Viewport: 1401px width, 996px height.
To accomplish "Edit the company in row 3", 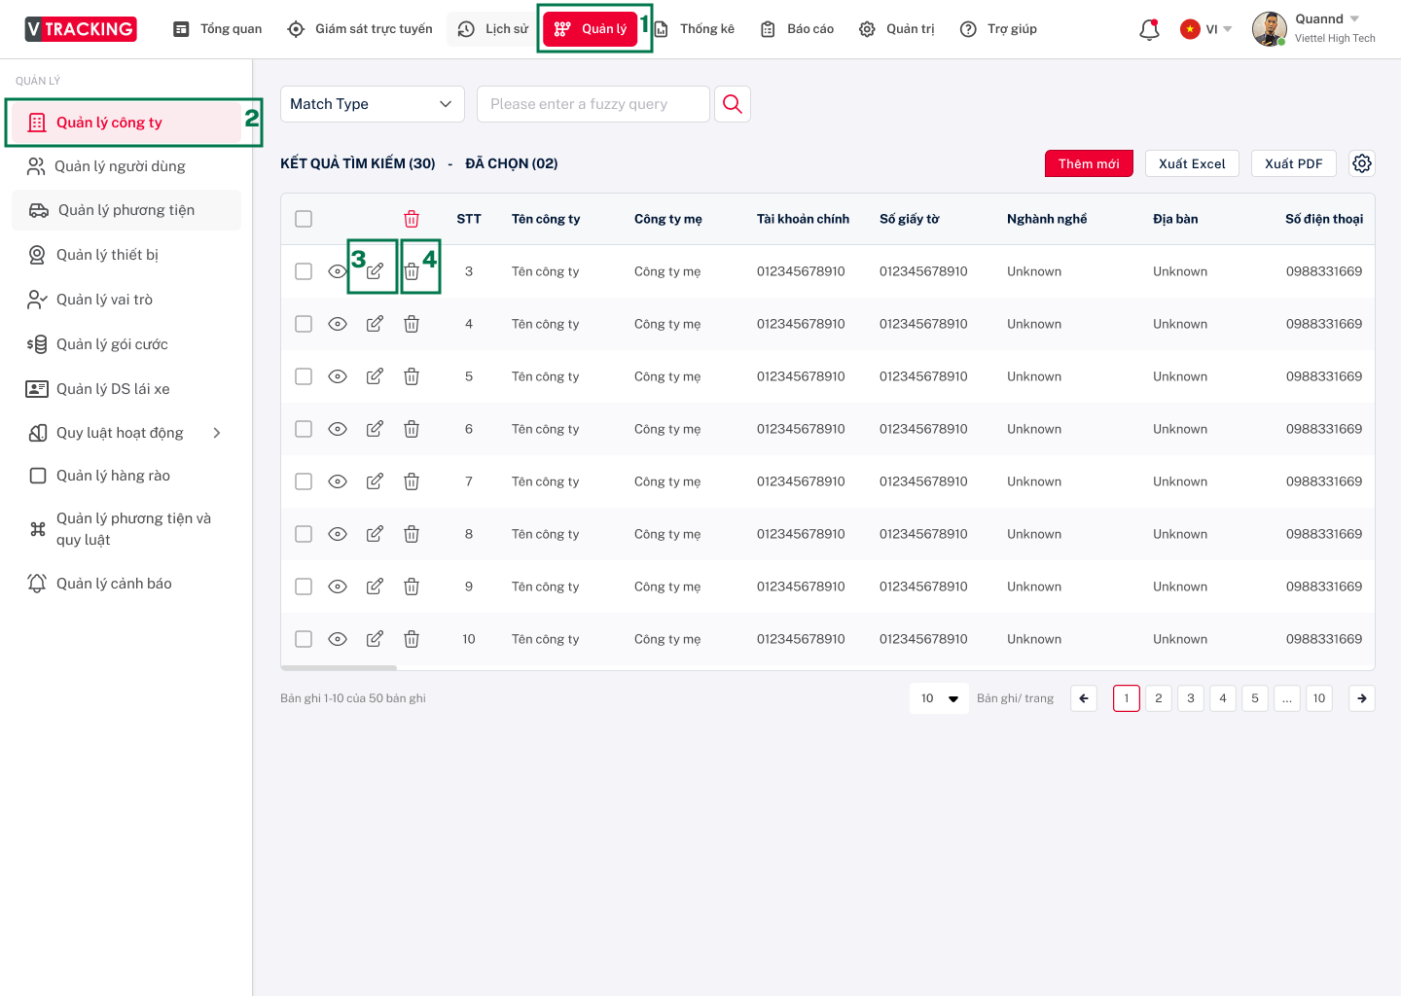I will pyautogui.click(x=375, y=271).
